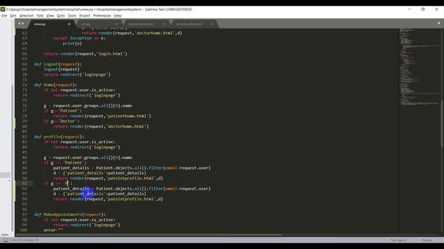444x249 pixels.
Task: Switch to the doctorprofile.html tab
Action: (x=189, y=24)
